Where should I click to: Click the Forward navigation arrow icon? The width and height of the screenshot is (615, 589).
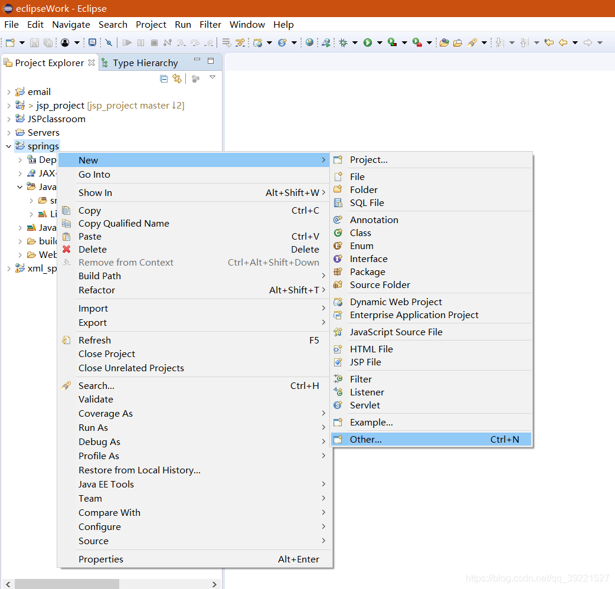click(587, 42)
